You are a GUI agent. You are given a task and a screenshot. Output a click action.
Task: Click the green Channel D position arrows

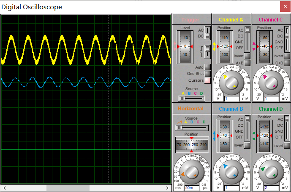254,136
